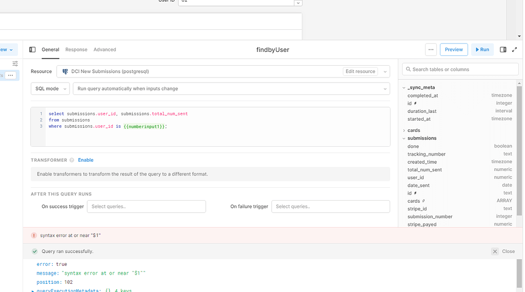Focus the Search tables or columns field
The height and width of the screenshot is (292, 525).
click(460, 69)
